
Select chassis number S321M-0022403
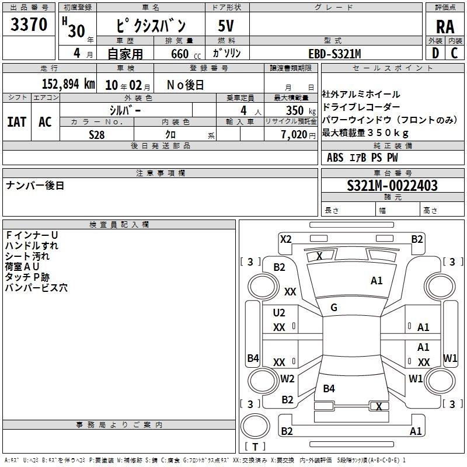click(x=392, y=186)
